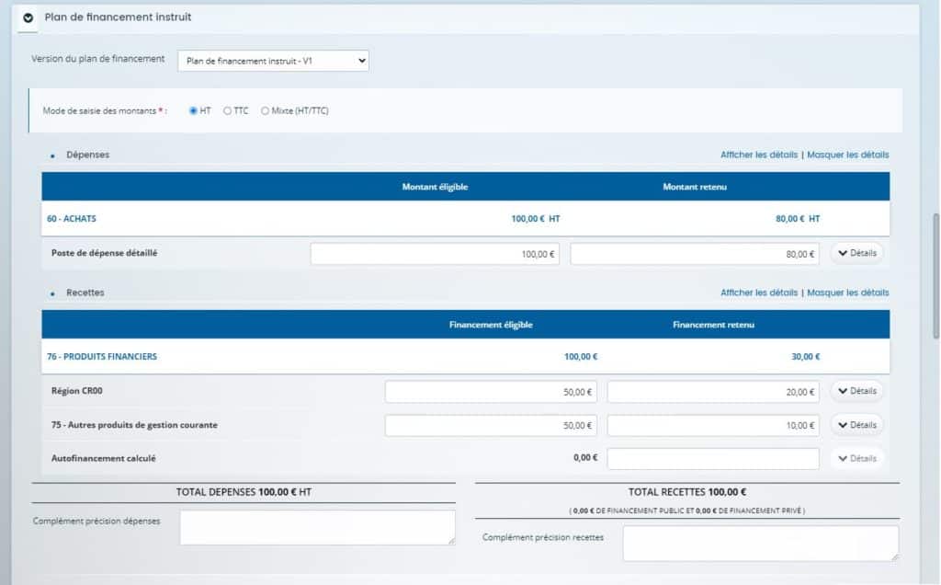Edit retained financing for Région CR00
941x585 pixels.
coord(713,392)
